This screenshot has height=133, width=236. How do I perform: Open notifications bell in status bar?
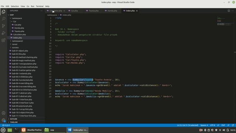(x=233, y=125)
